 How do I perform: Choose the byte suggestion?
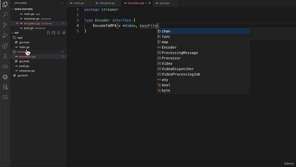pos(203,90)
